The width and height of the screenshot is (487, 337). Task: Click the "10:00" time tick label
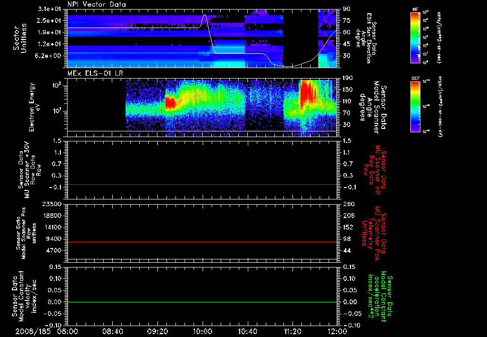[203, 331]
